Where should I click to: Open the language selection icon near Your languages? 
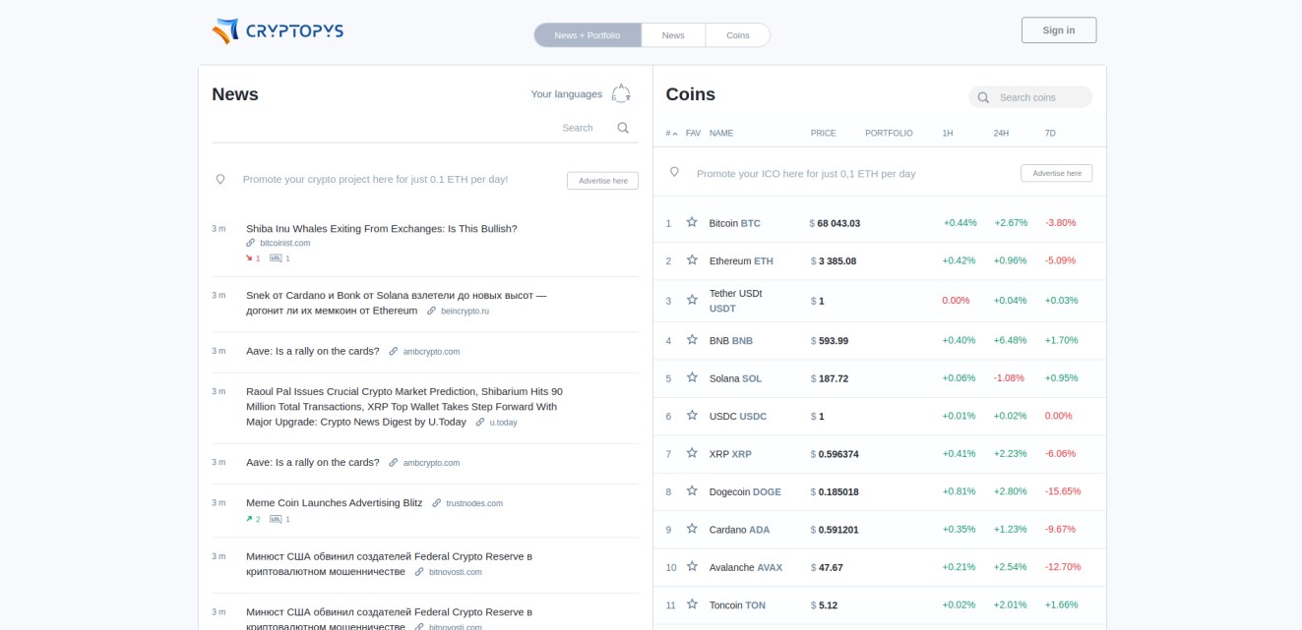[620, 92]
